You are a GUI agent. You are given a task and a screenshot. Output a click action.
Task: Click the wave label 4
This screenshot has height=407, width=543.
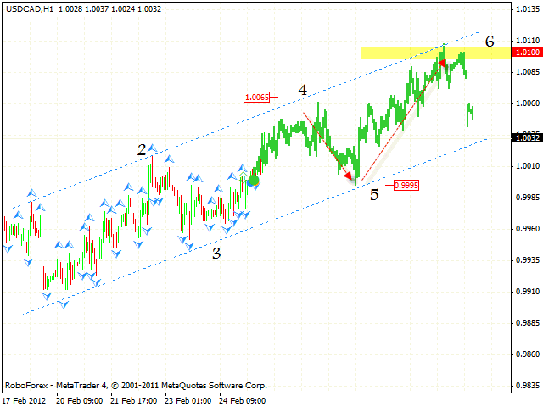click(302, 89)
